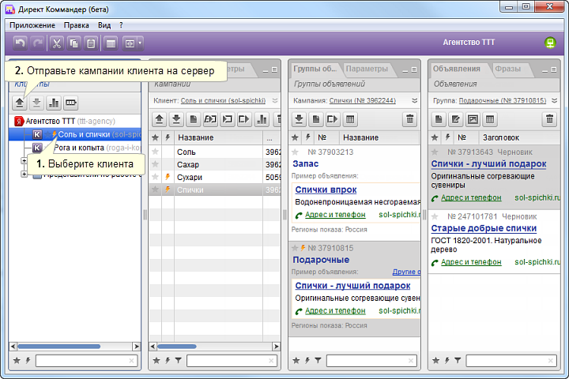
Task: Download ad groups from server in Groups toolbar
Action: (299, 119)
